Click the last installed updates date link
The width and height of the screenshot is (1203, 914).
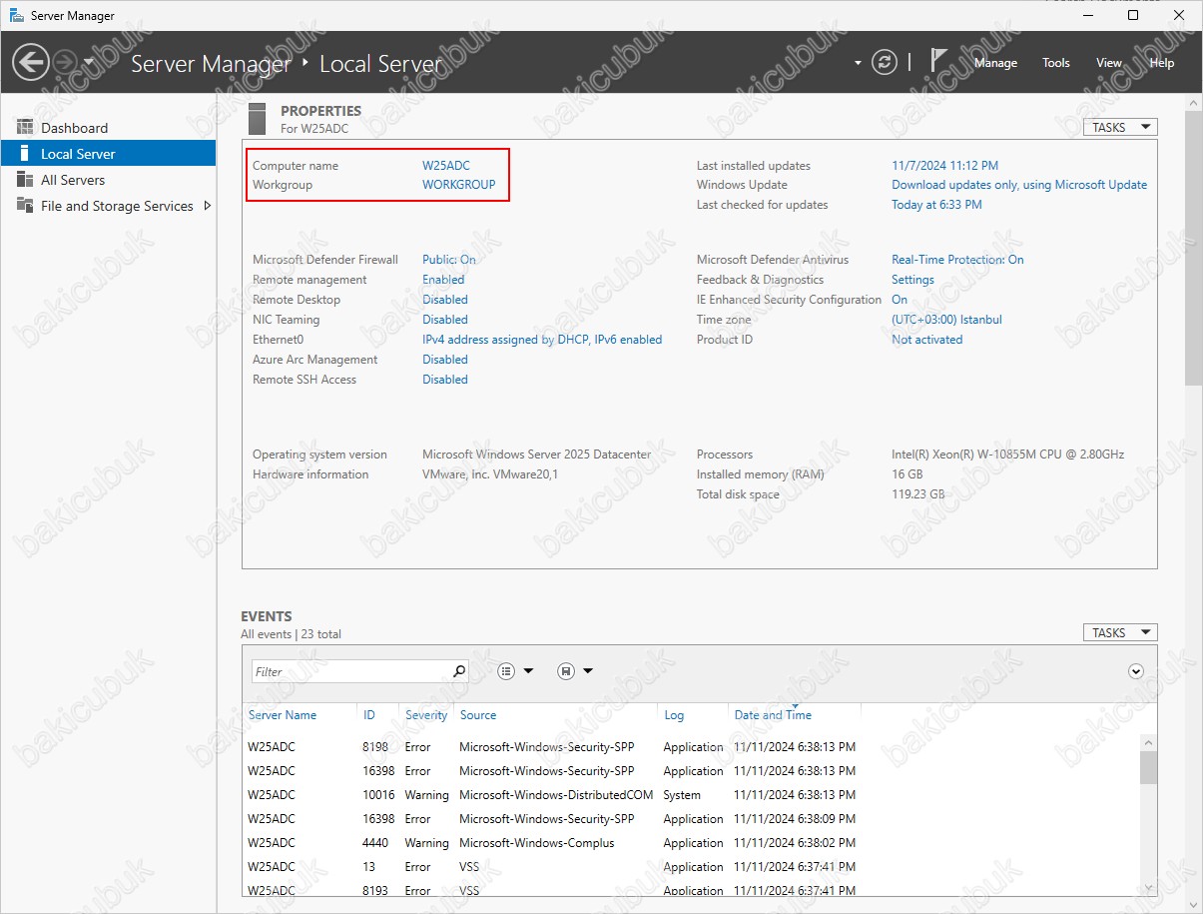[944, 166]
